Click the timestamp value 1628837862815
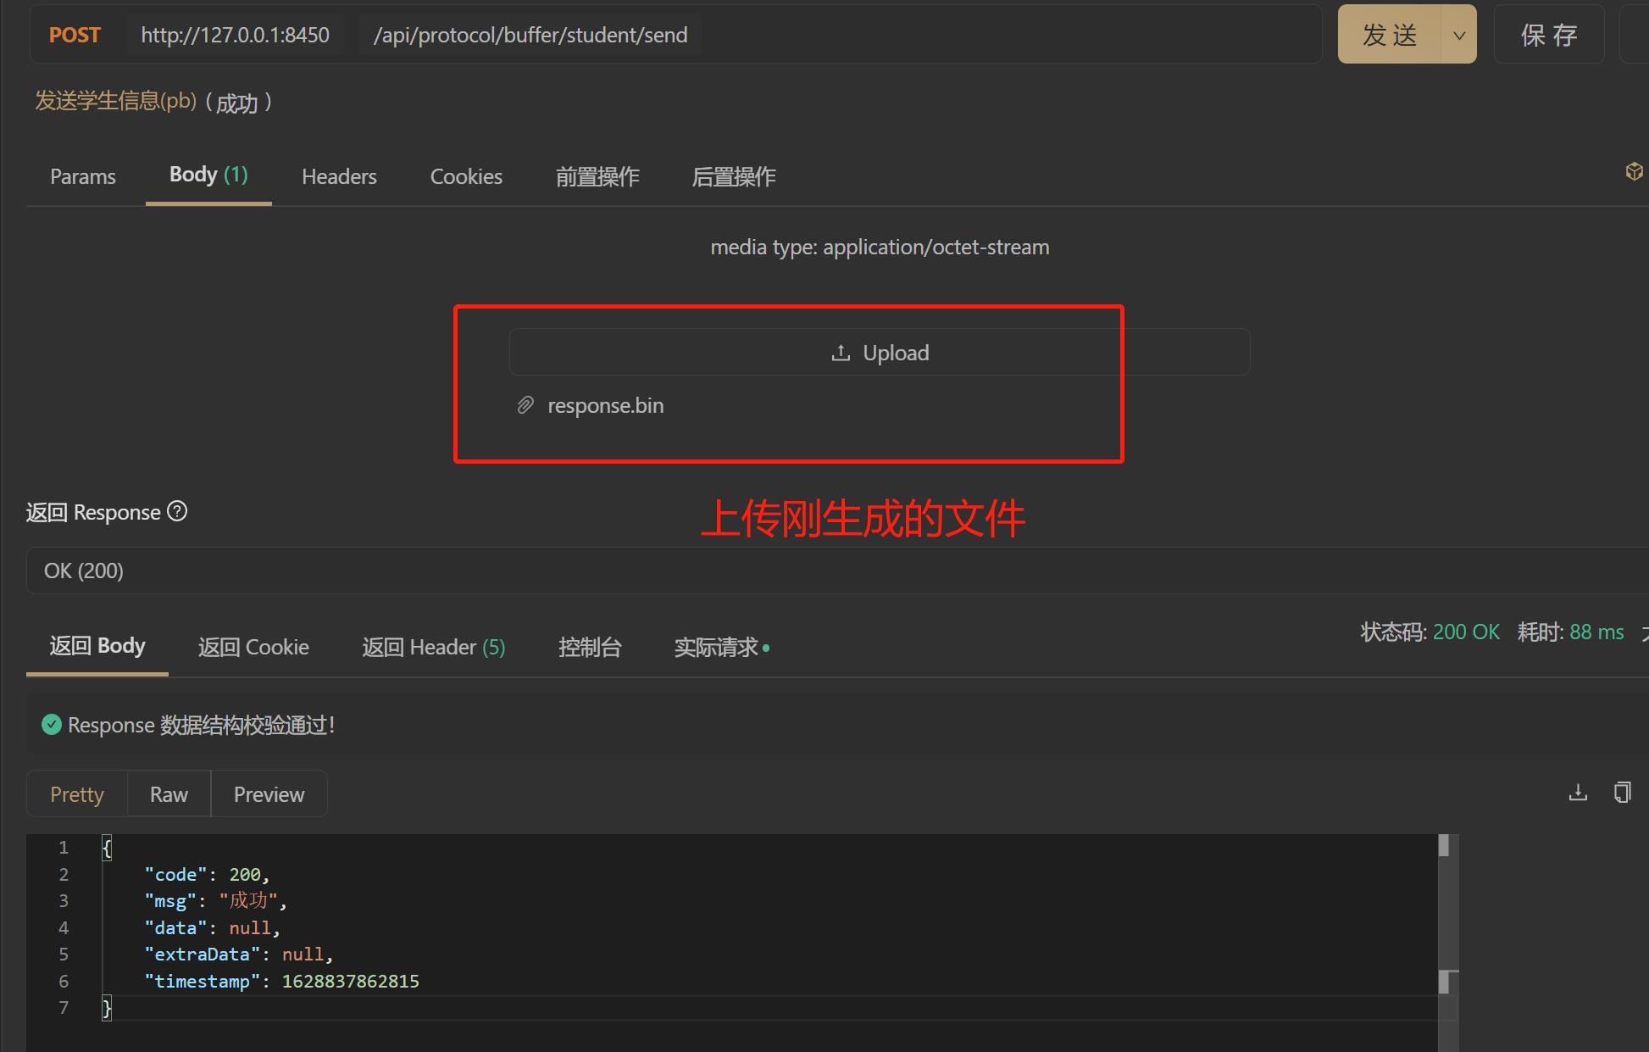 [x=351, y=981]
